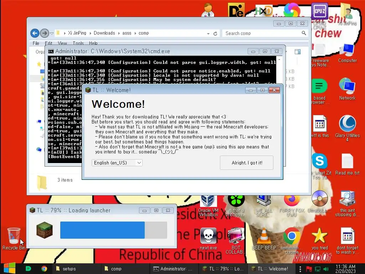Image resolution: width=365 pixels, height=274 pixels.
Task: Select asss in the address breadcrumb
Action: tap(127, 33)
